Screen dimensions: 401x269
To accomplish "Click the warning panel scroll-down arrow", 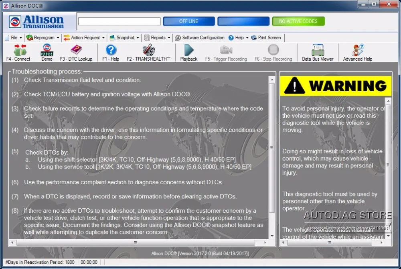I will tap(388, 236).
